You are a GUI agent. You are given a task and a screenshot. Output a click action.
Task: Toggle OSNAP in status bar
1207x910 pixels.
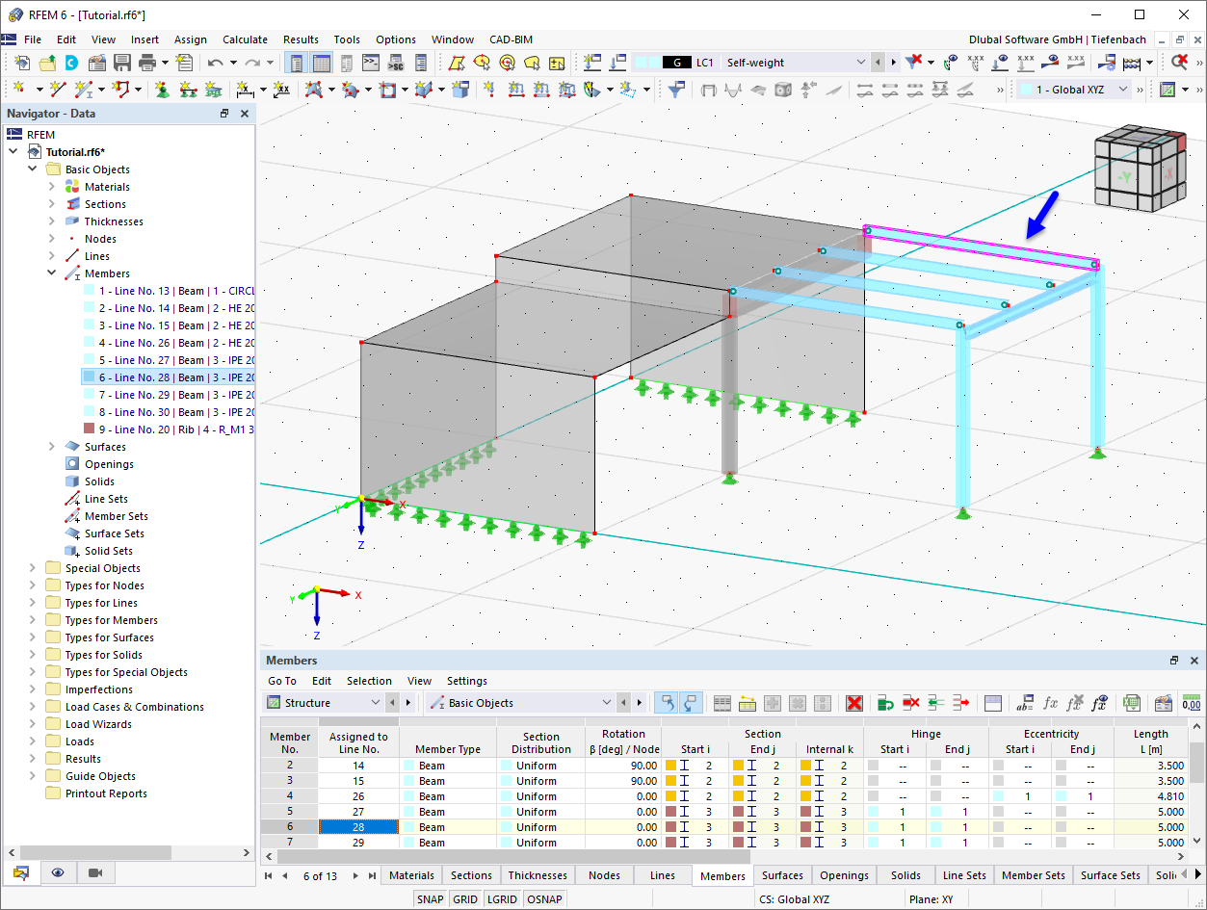pos(545,899)
